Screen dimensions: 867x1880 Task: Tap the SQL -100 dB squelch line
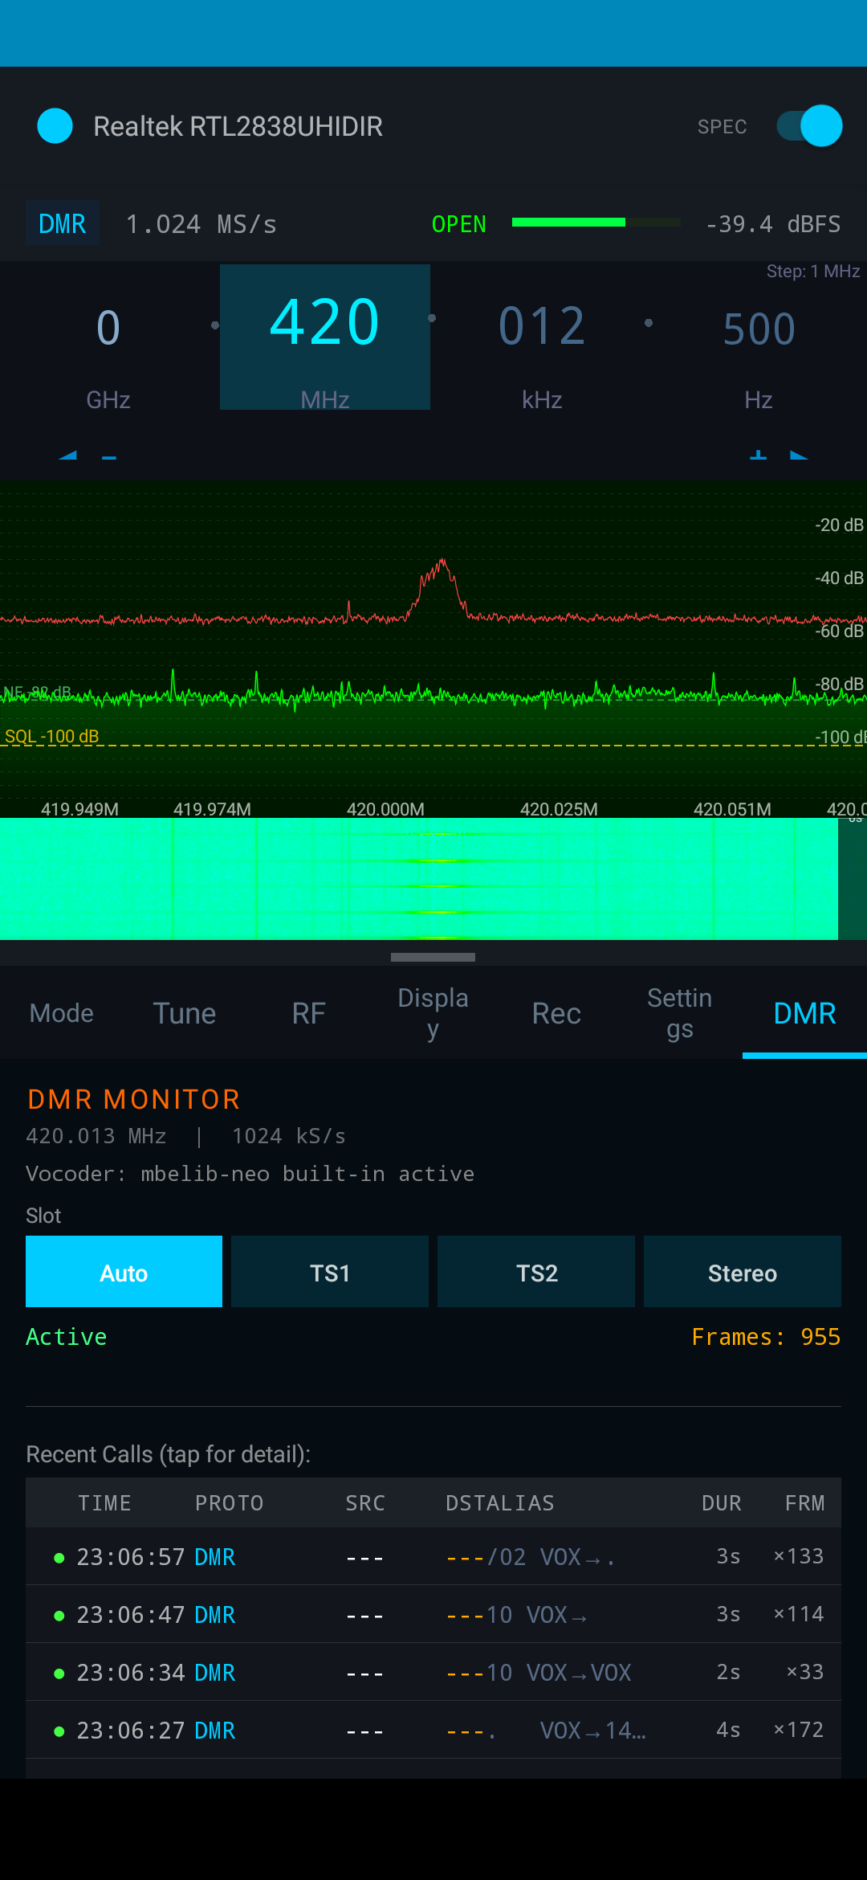pos(433,745)
